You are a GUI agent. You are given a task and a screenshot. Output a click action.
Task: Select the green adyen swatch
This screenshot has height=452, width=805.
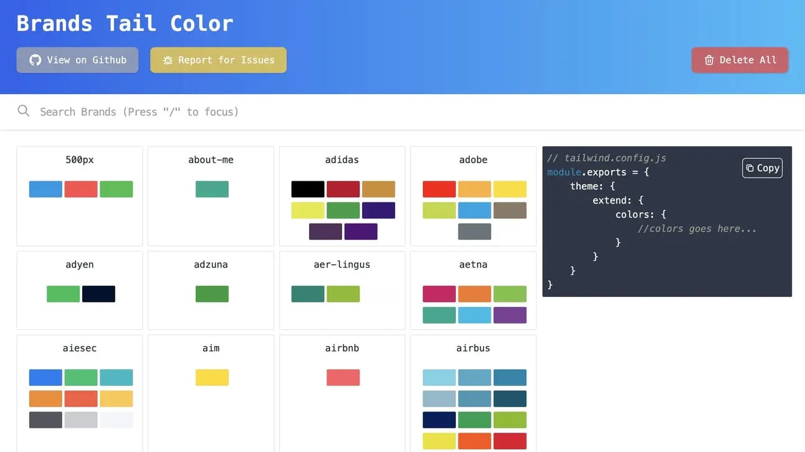click(63, 294)
